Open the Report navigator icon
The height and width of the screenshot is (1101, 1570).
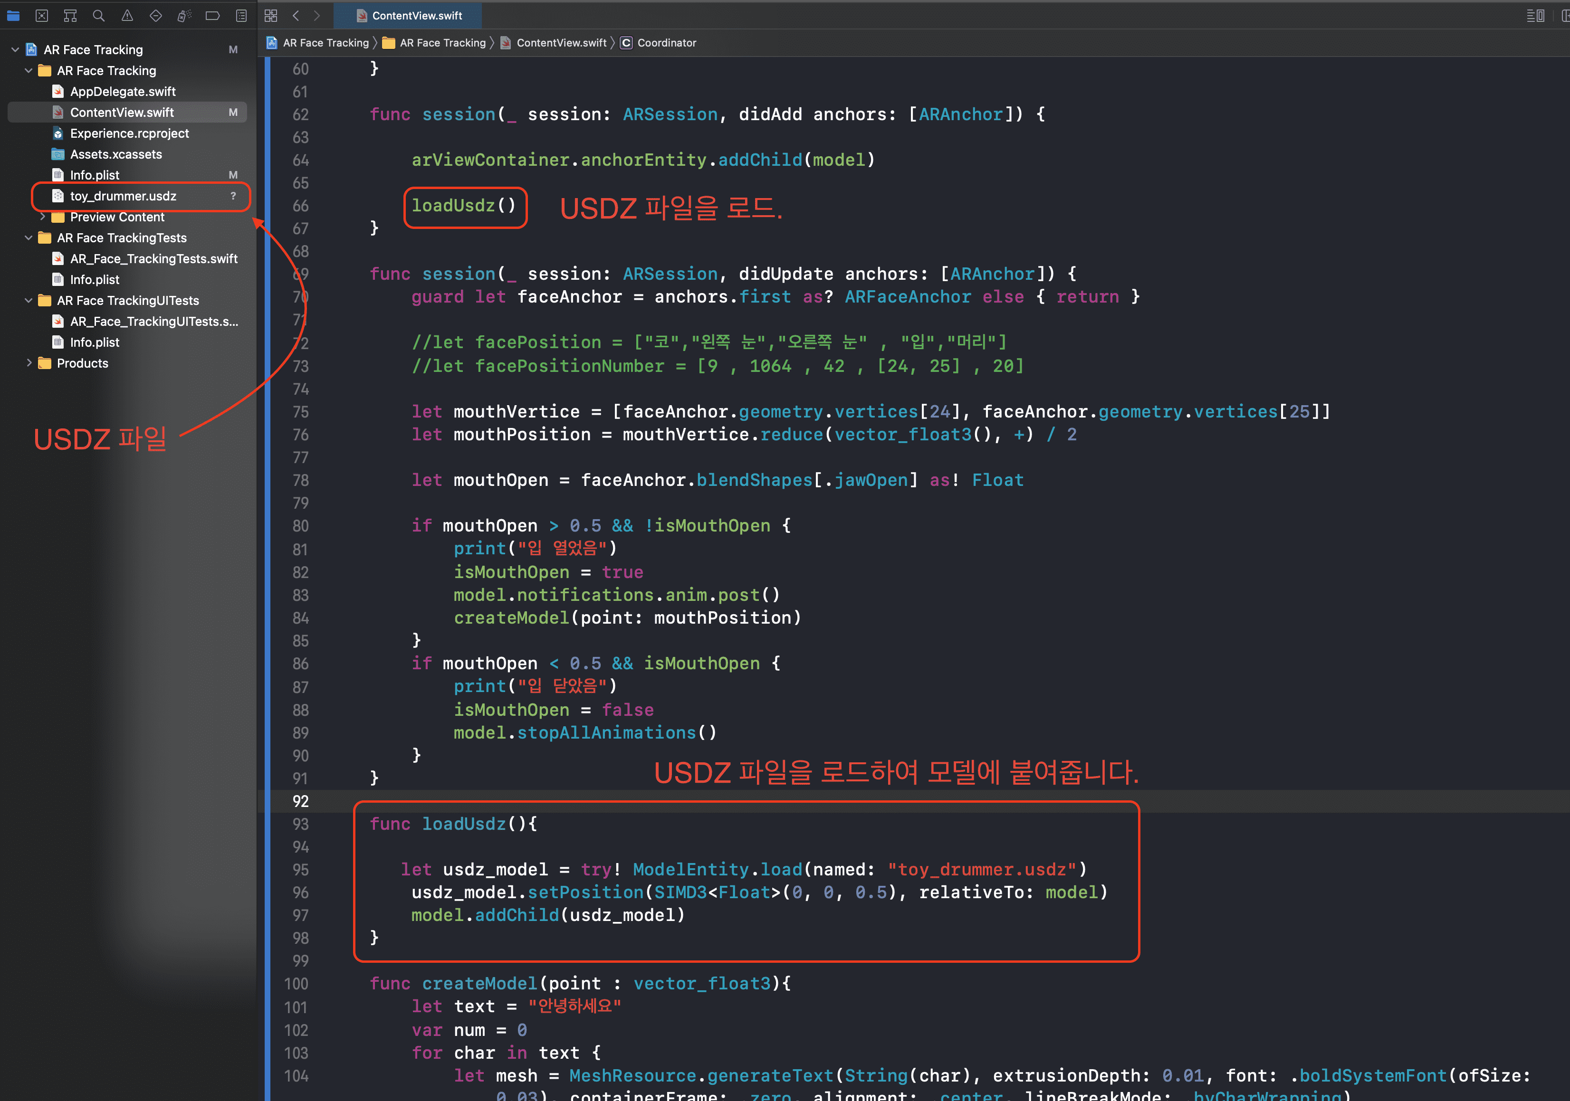pos(241,15)
